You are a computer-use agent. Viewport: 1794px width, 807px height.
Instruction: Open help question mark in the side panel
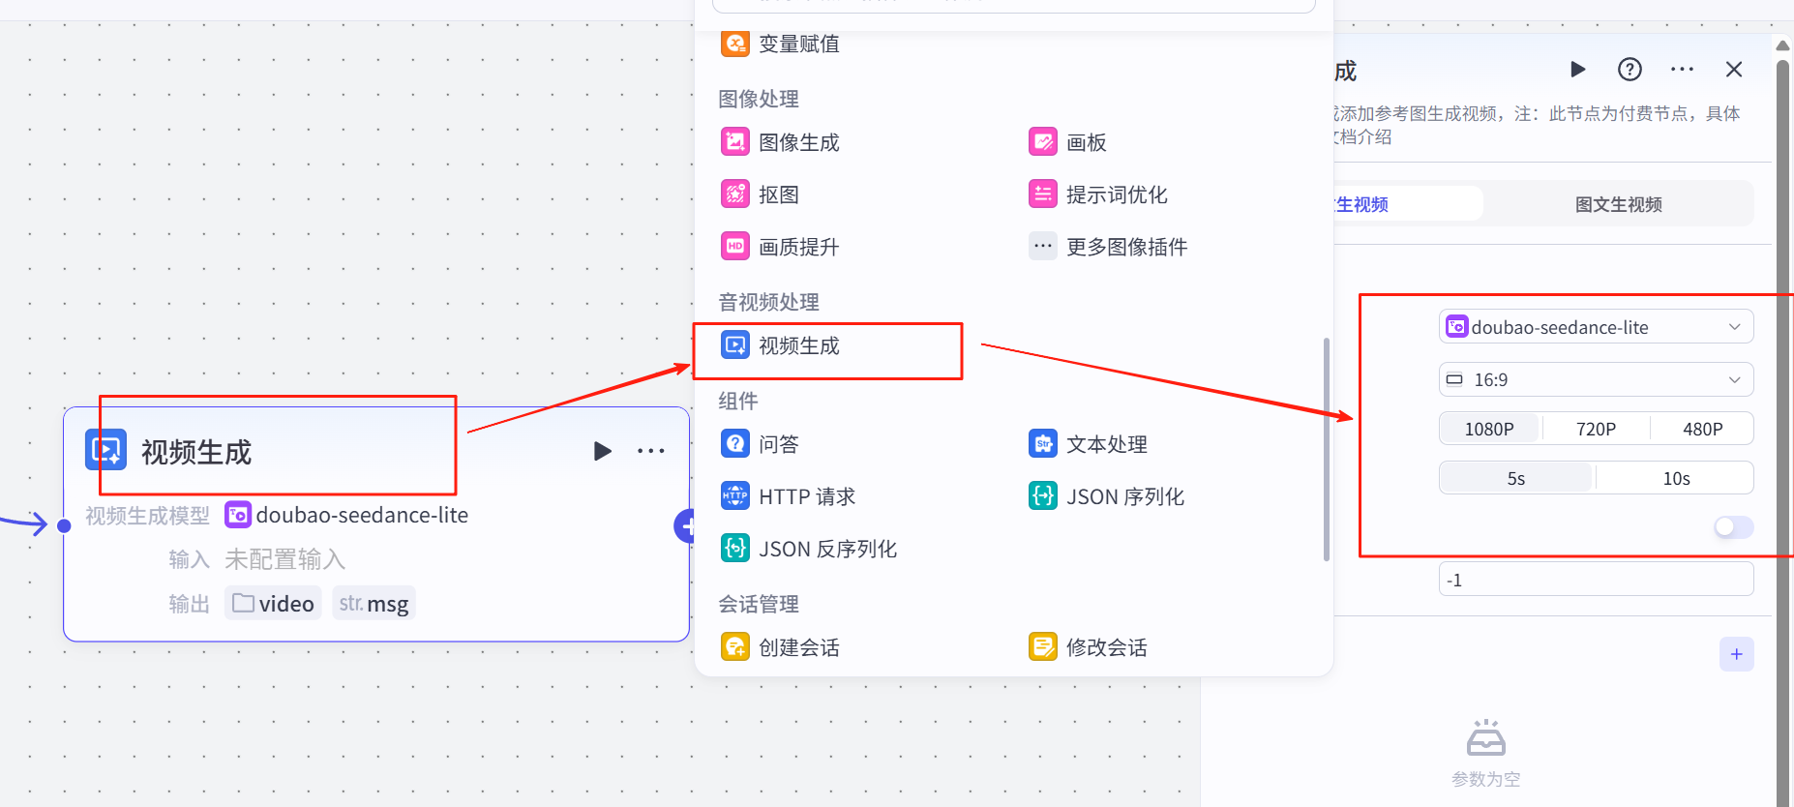pyautogui.click(x=1630, y=70)
